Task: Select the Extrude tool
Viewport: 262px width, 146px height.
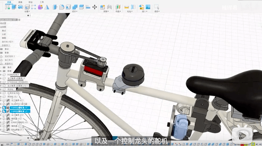Action: (14, 7)
